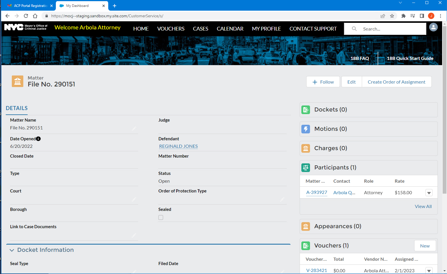
Task: Collapse the Docket Information section
Action: [x=12, y=250]
